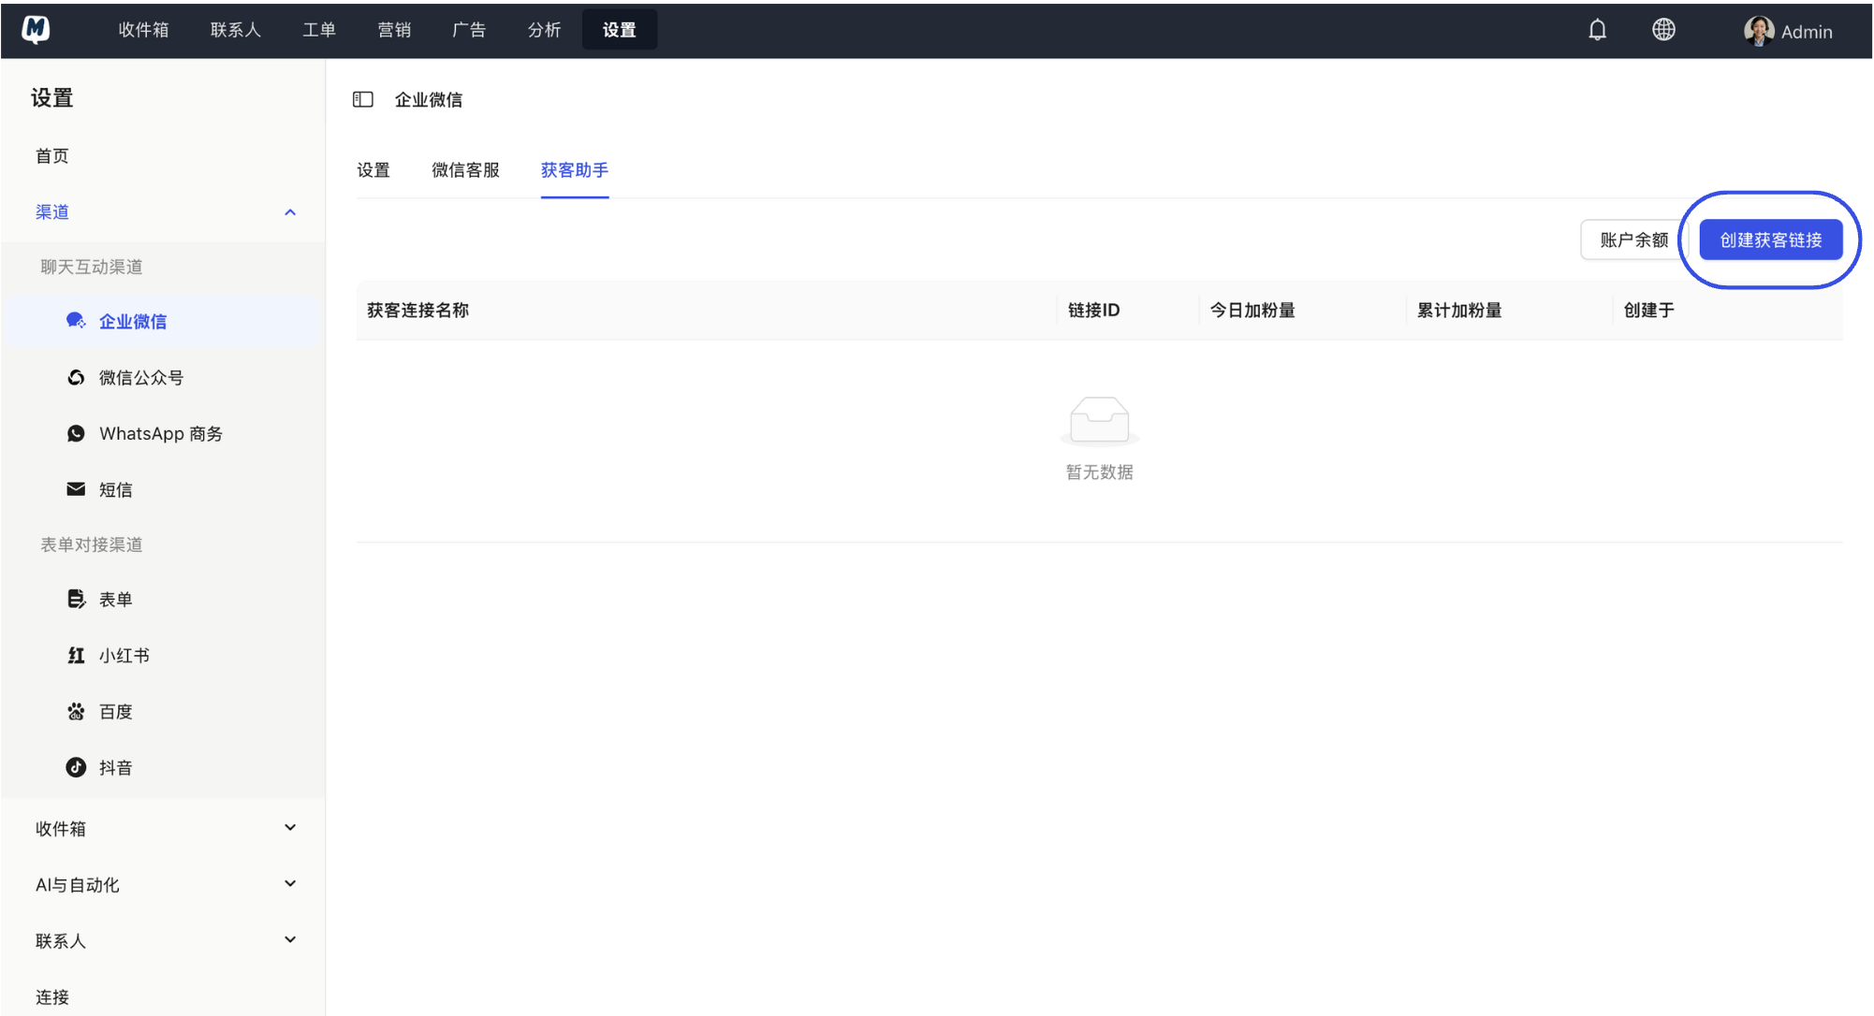Click the sidebar panel icon beside 企业微信 title
The height and width of the screenshot is (1016, 1874).
coord(363,99)
